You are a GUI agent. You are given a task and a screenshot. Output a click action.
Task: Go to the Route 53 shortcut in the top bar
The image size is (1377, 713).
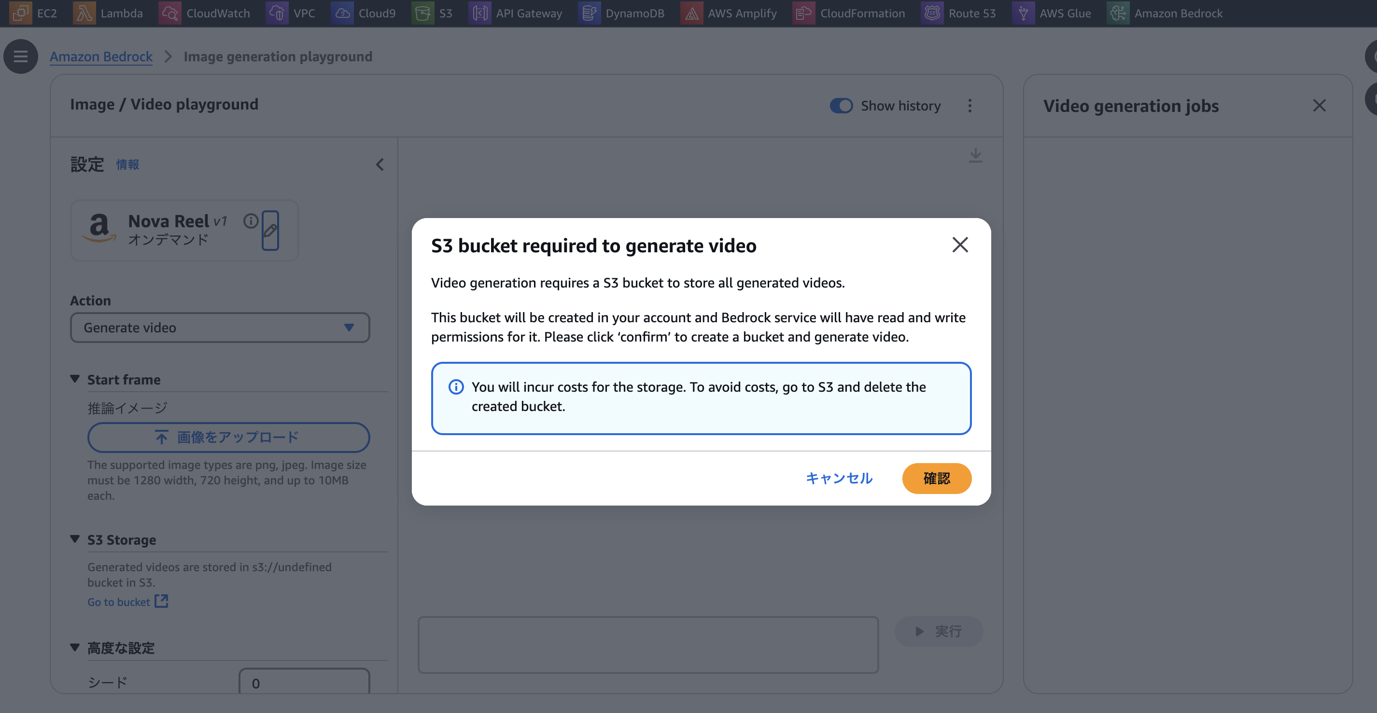tap(958, 14)
